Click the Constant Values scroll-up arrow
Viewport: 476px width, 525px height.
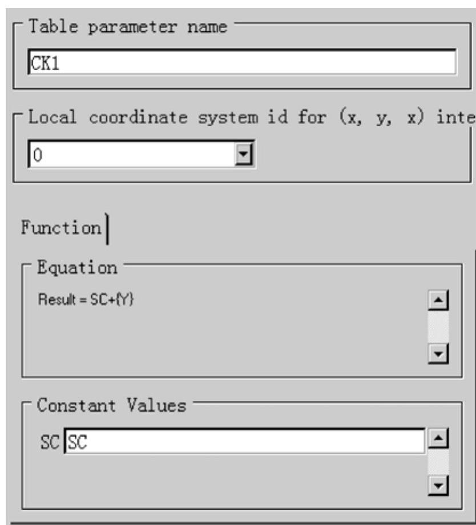(438, 438)
